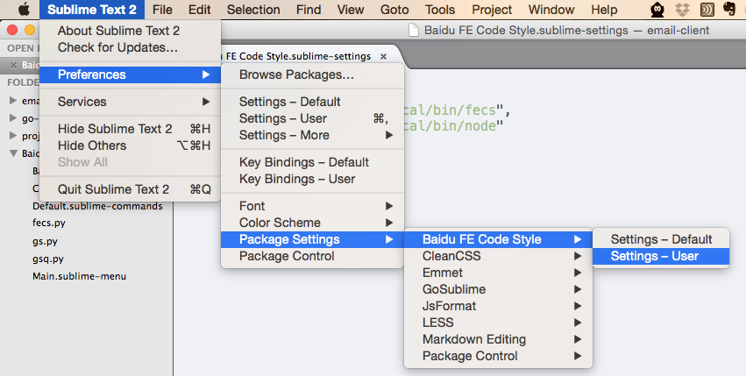Expand the proj folder in the sidebar
The width and height of the screenshot is (746, 376).
tap(12, 136)
